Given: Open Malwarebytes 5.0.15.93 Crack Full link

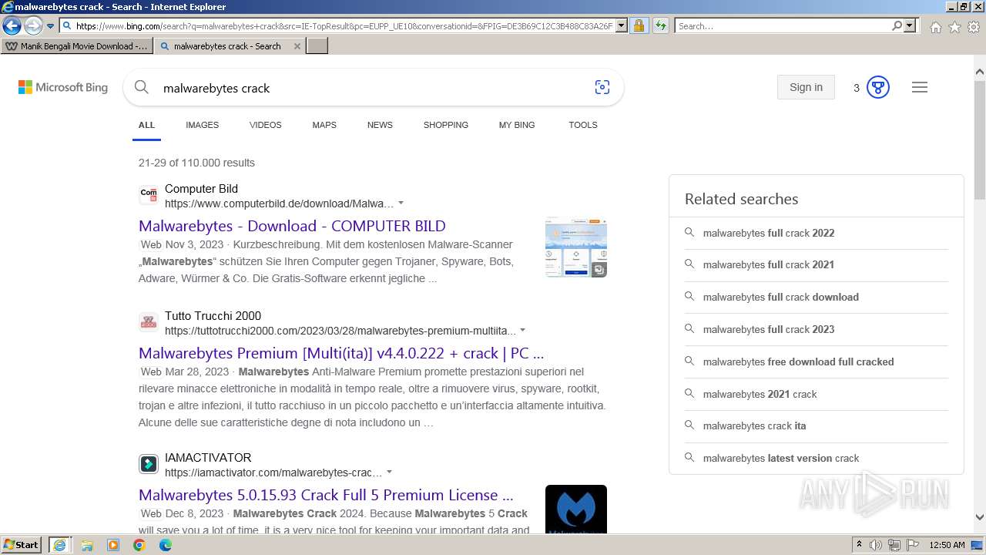Looking at the screenshot, I should 326,495.
